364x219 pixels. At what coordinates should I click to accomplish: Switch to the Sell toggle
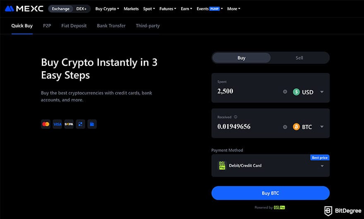point(299,58)
